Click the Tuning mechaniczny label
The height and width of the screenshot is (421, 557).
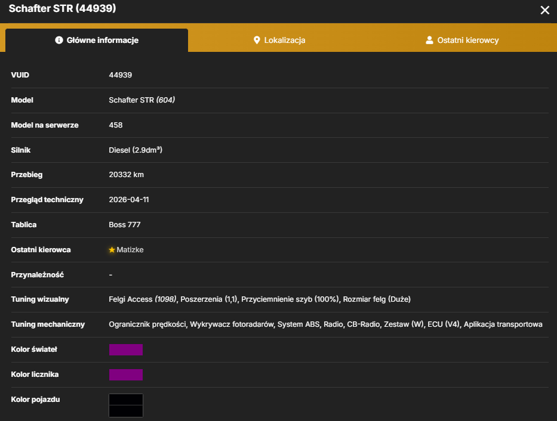tap(48, 324)
